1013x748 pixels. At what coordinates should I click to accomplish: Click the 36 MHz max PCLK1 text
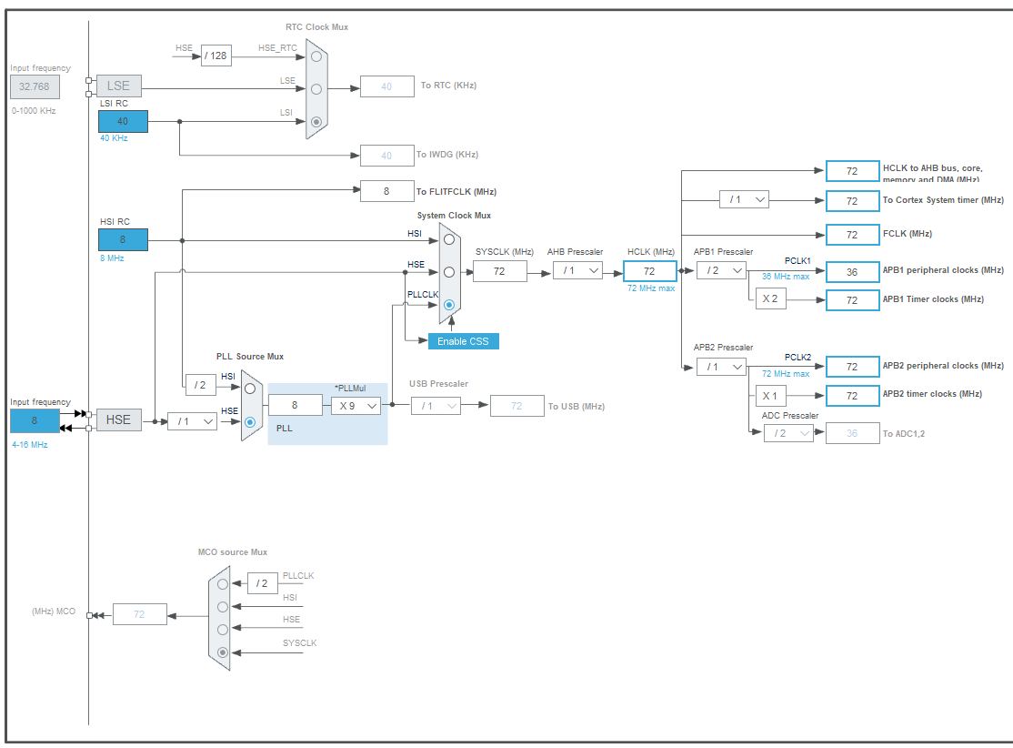click(x=786, y=276)
